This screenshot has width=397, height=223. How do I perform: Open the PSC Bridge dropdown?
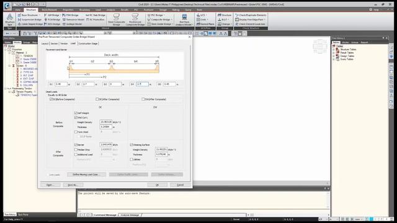tap(156, 15)
